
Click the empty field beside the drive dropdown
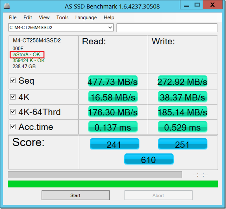pyautogui.click(x=167, y=27)
